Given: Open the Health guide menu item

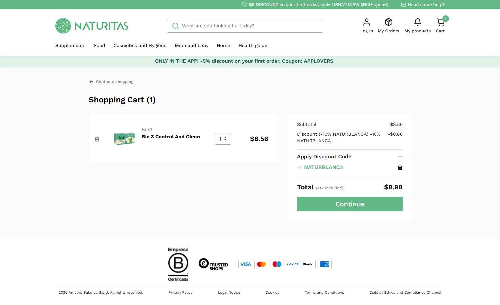Looking at the screenshot, I should click(x=253, y=45).
